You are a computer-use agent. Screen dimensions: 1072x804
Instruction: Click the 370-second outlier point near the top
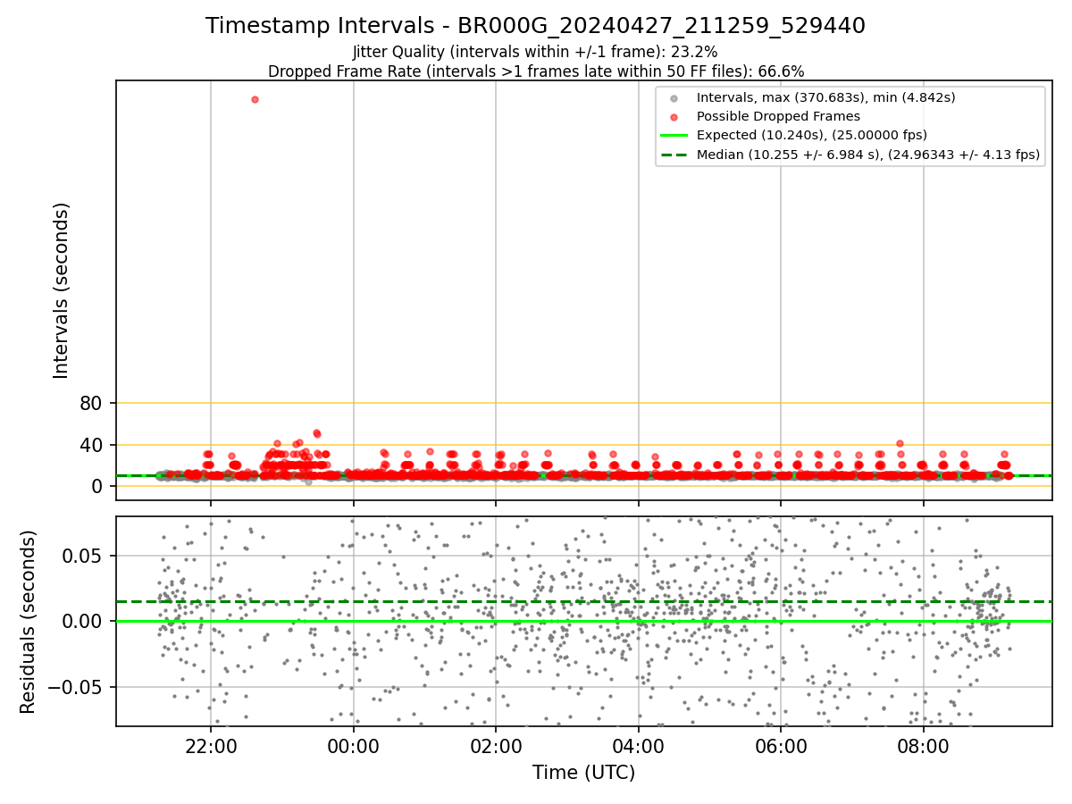coord(255,99)
